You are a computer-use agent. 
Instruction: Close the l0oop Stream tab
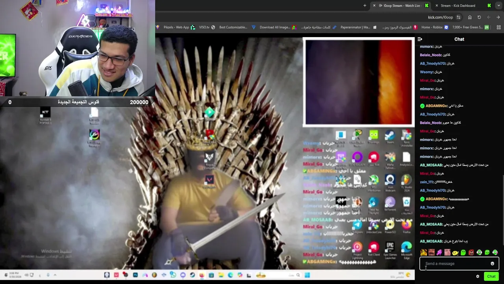click(x=374, y=6)
